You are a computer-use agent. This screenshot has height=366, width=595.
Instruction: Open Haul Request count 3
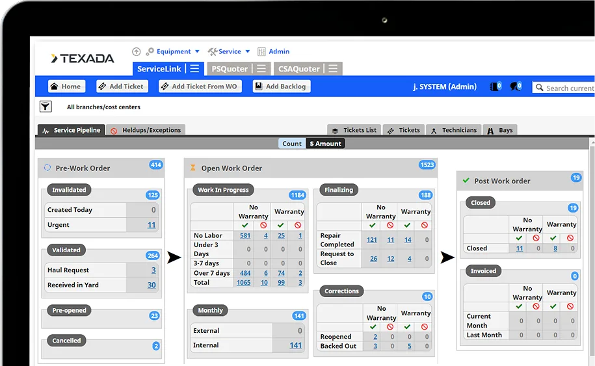point(153,270)
